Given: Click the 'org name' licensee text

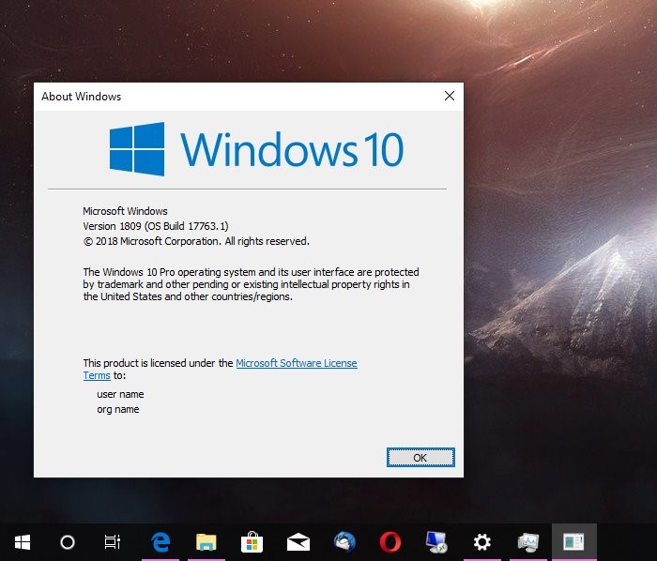Looking at the screenshot, I should click(x=117, y=409).
